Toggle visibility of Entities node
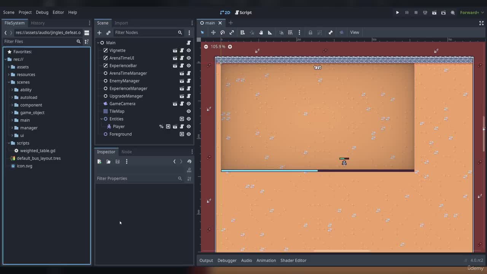Screen dimensions: 487x274 [x=189, y=119]
